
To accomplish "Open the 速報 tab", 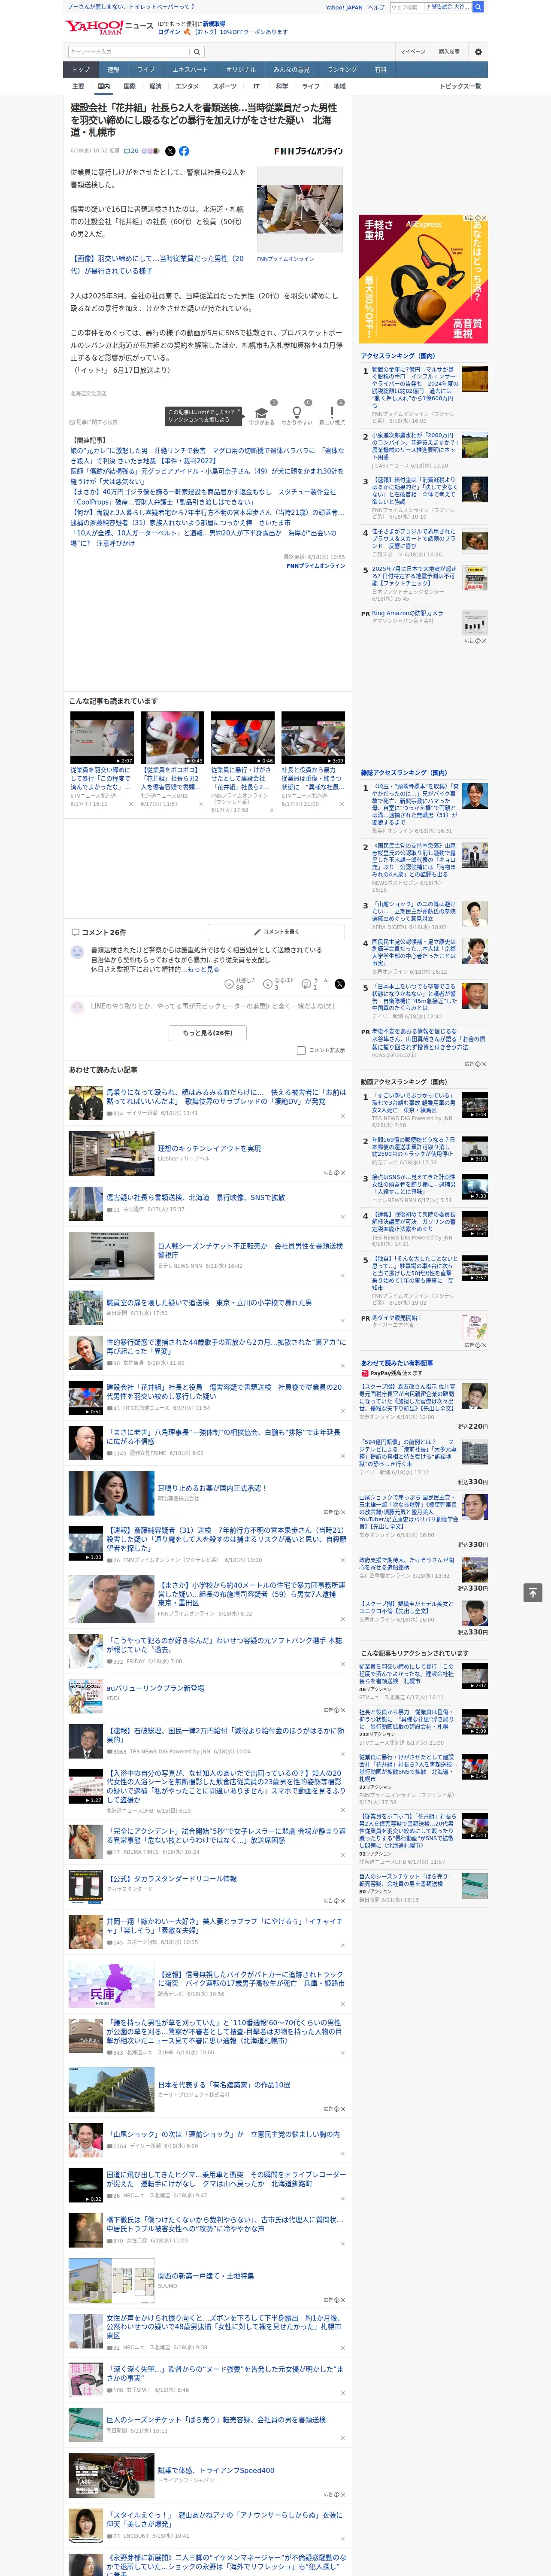I will point(113,70).
